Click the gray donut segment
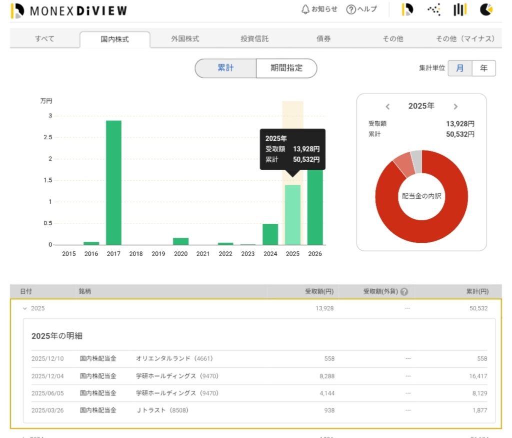 (x=416, y=161)
